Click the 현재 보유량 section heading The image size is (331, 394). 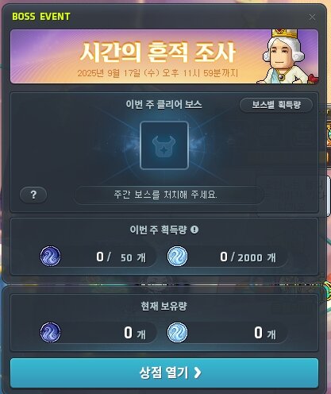click(164, 306)
